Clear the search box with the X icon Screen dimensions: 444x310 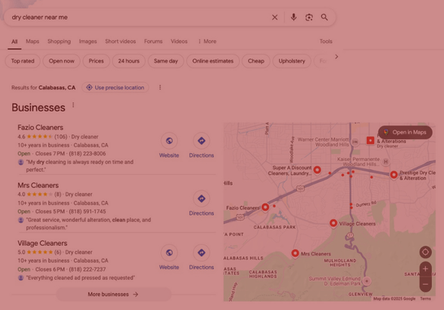coord(275,17)
